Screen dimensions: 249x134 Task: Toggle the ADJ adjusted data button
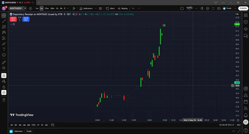point(238,125)
